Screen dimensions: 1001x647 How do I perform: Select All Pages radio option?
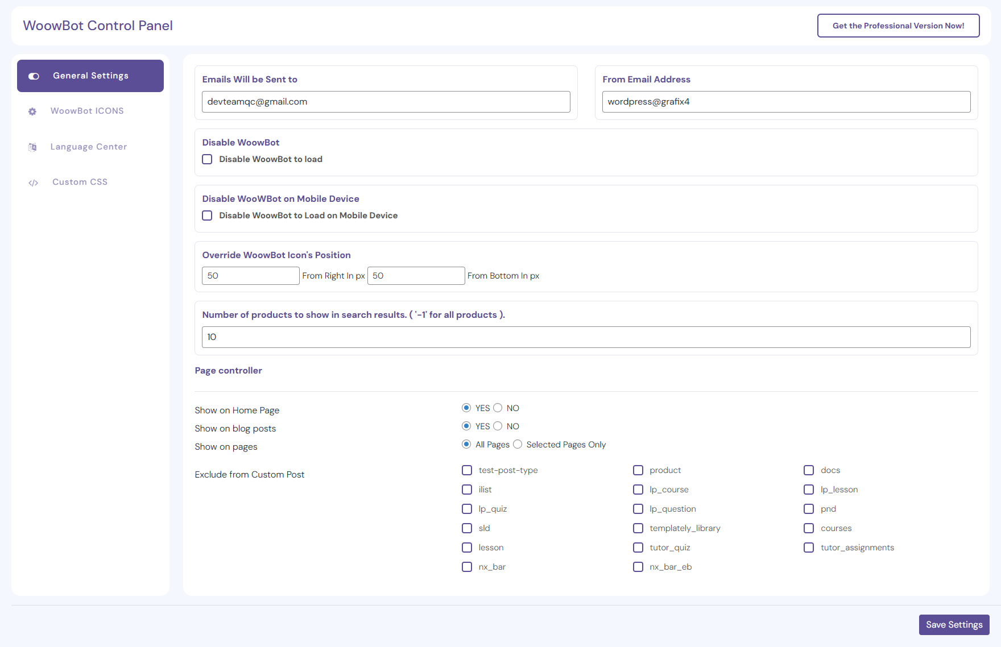[466, 444]
